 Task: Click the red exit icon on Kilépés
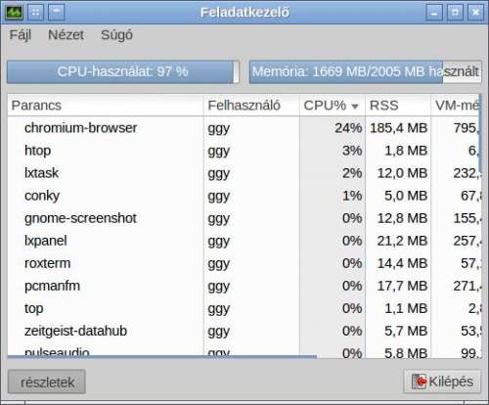click(x=420, y=382)
